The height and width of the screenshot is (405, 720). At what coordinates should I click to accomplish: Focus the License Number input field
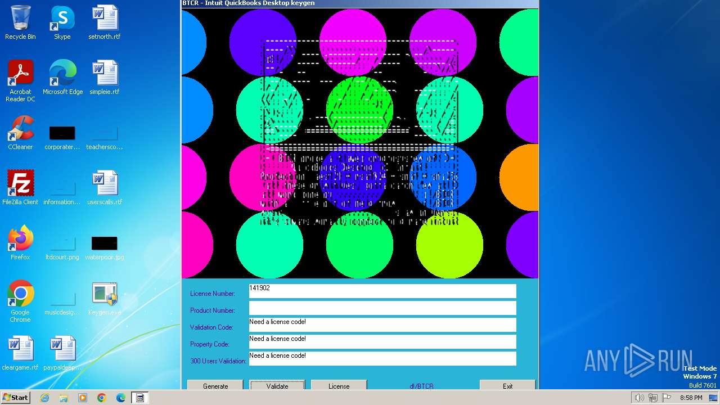coord(382,291)
